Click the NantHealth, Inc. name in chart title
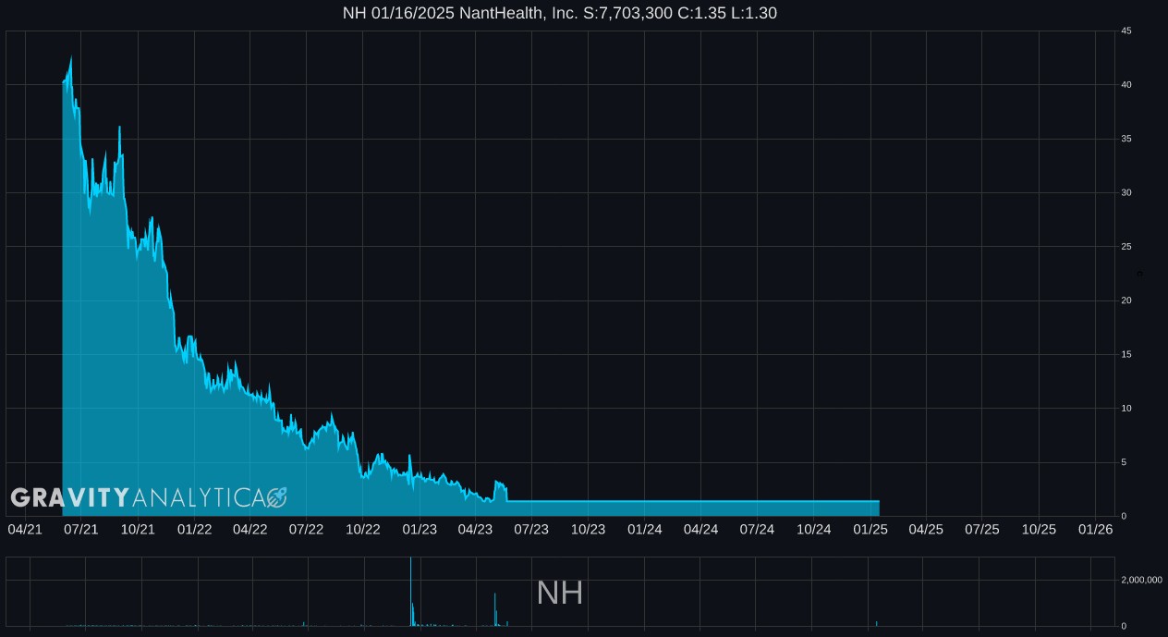 (x=518, y=13)
